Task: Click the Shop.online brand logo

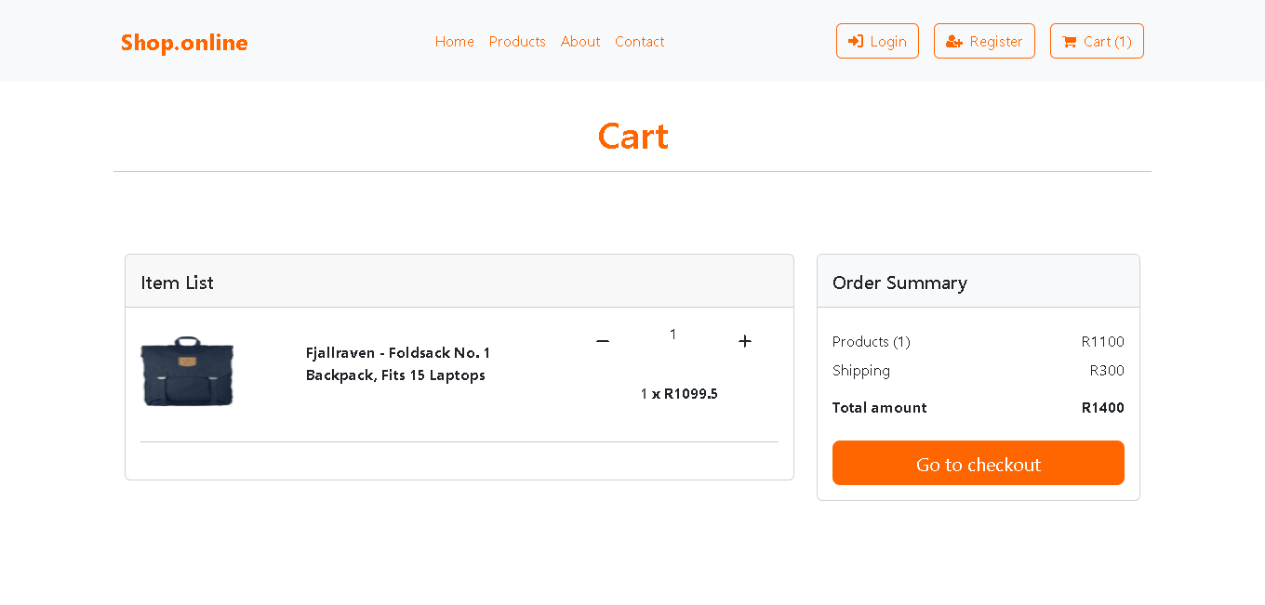Action: 184,43
